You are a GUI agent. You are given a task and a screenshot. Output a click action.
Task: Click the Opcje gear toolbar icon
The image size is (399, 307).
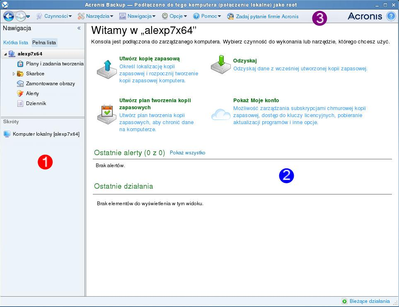click(165, 16)
